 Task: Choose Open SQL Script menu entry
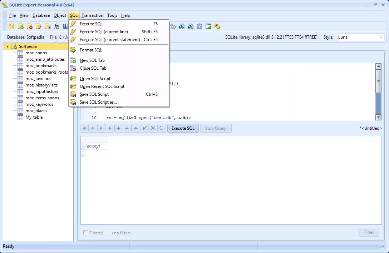[x=119, y=79]
